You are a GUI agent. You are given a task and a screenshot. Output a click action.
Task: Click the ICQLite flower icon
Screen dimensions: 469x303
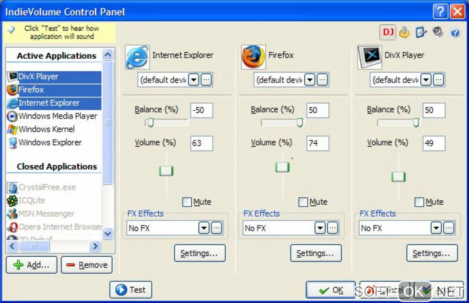point(12,201)
